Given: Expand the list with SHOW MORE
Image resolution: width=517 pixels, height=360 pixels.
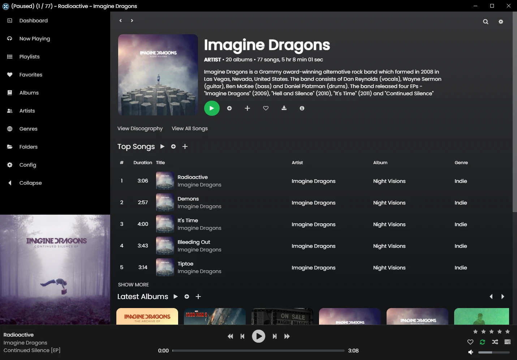Looking at the screenshot, I should (x=133, y=285).
